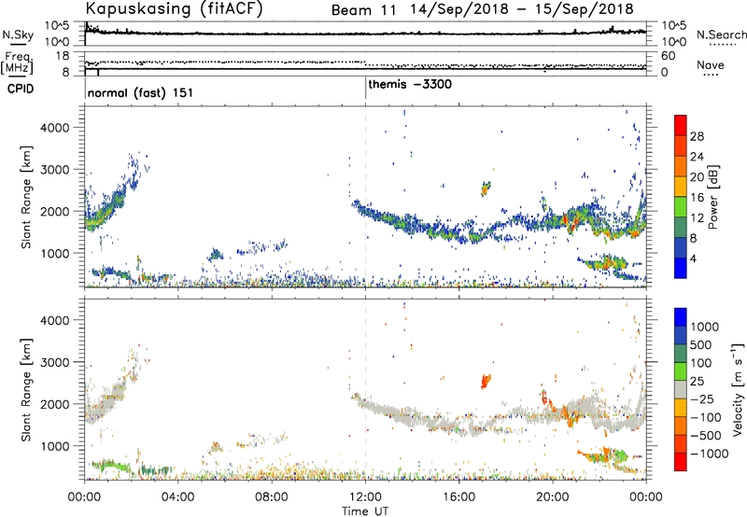Select the 'normal (fast) 151' CPID entry

pos(141,92)
